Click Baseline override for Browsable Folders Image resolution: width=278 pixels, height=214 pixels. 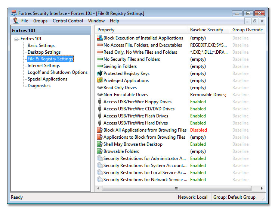click(240, 151)
